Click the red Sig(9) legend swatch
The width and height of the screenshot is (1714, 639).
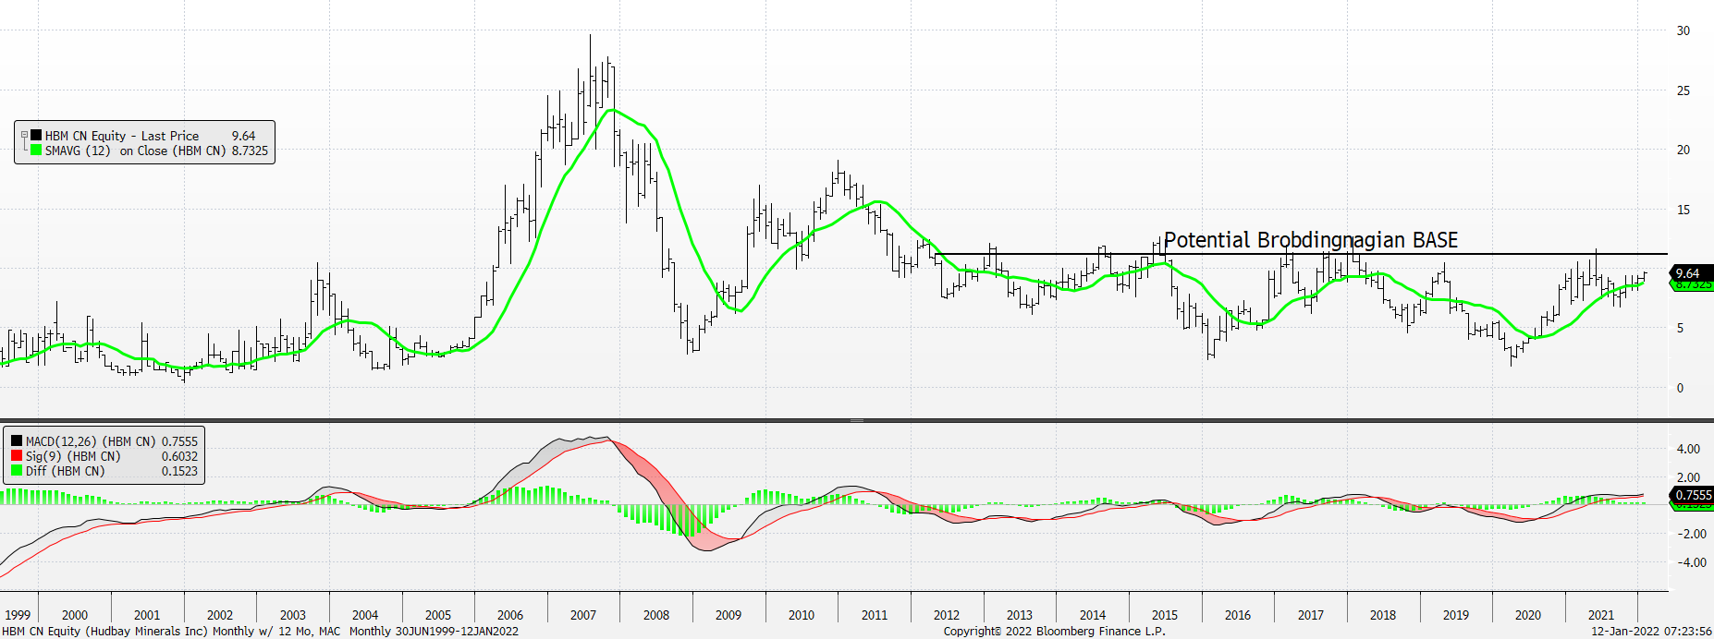[x=17, y=456]
